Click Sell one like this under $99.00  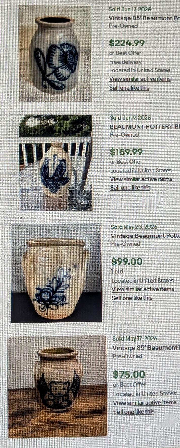(132, 298)
